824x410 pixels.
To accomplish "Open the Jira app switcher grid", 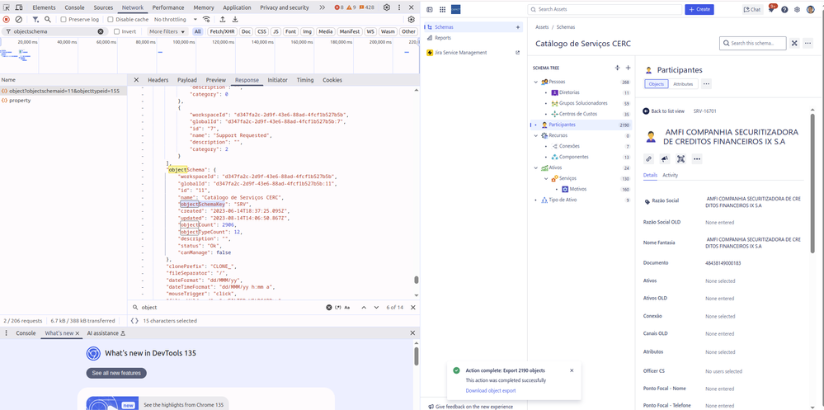I will pos(441,10).
